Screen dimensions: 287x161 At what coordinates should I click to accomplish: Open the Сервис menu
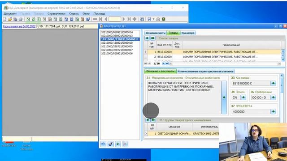(74, 13)
